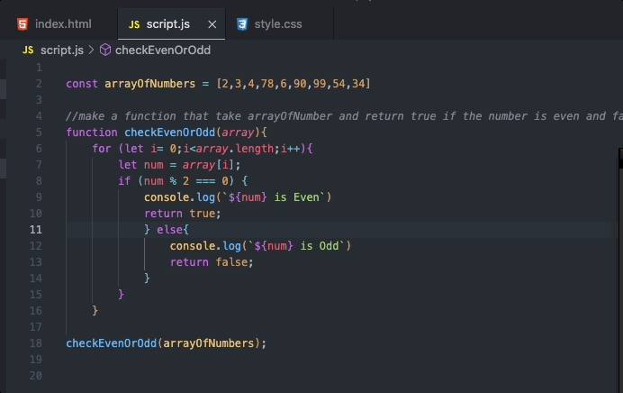Click the 'for' keyword on line 6
The image size is (623, 393).
coord(102,149)
